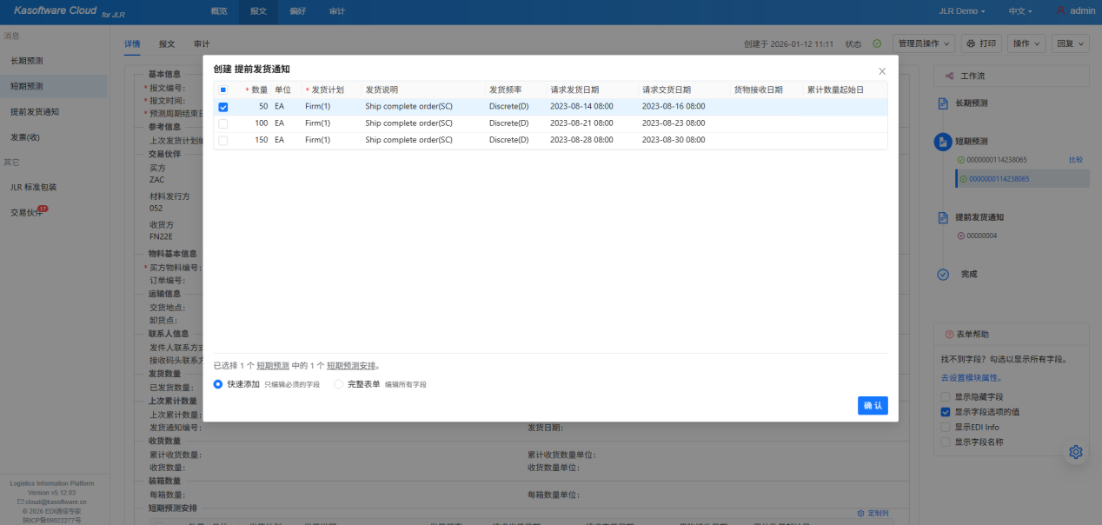Click the 长期预测 workflow document icon
Viewport: 1102px width, 525px height.
pos(943,103)
